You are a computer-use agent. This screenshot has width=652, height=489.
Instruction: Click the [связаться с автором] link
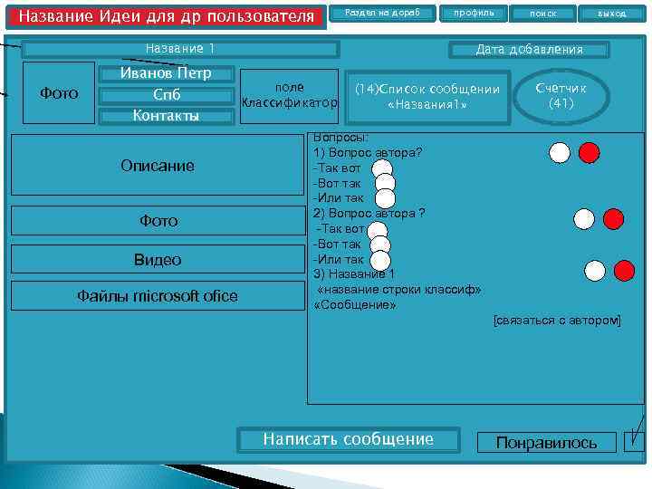tap(557, 321)
